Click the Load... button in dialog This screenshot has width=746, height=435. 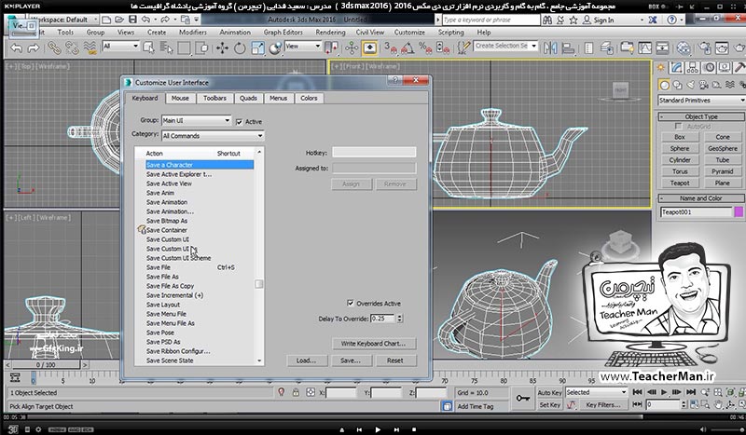pyautogui.click(x=307, y=360)
